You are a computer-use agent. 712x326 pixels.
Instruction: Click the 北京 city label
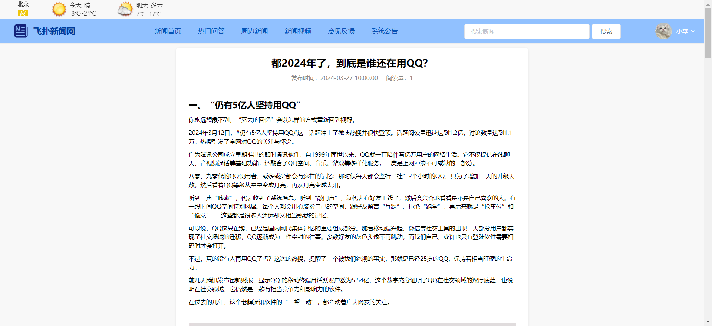coord(23,4)
